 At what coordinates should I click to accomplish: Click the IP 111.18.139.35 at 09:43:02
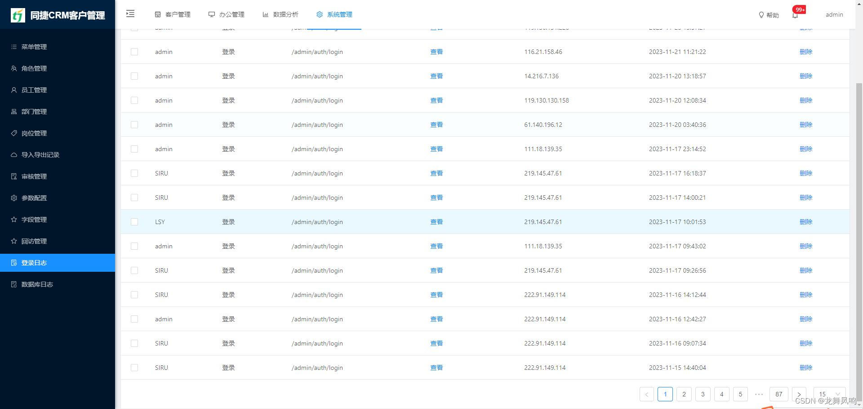(x=543, y=246)
